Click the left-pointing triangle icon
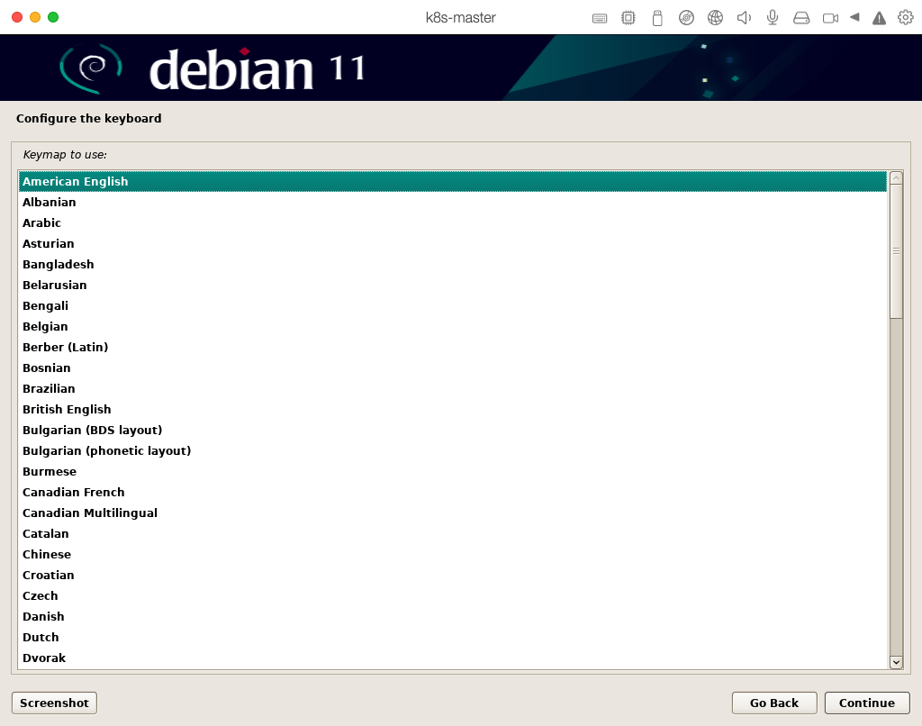Screen dimensions: 922x726 854,17
